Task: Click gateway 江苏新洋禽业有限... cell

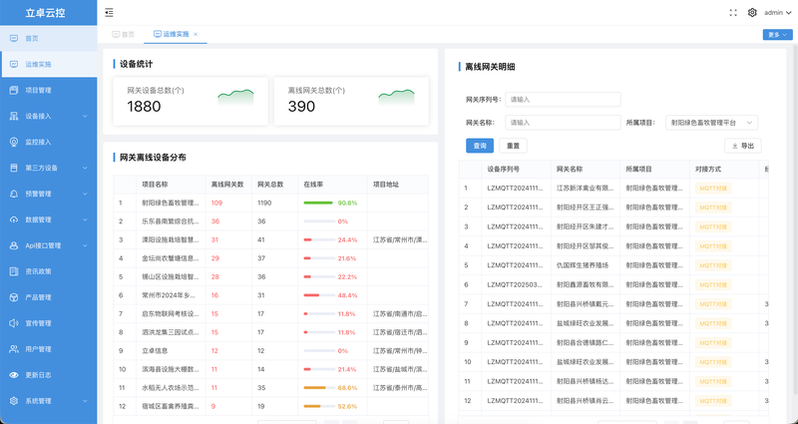Action: pos(586,188)
